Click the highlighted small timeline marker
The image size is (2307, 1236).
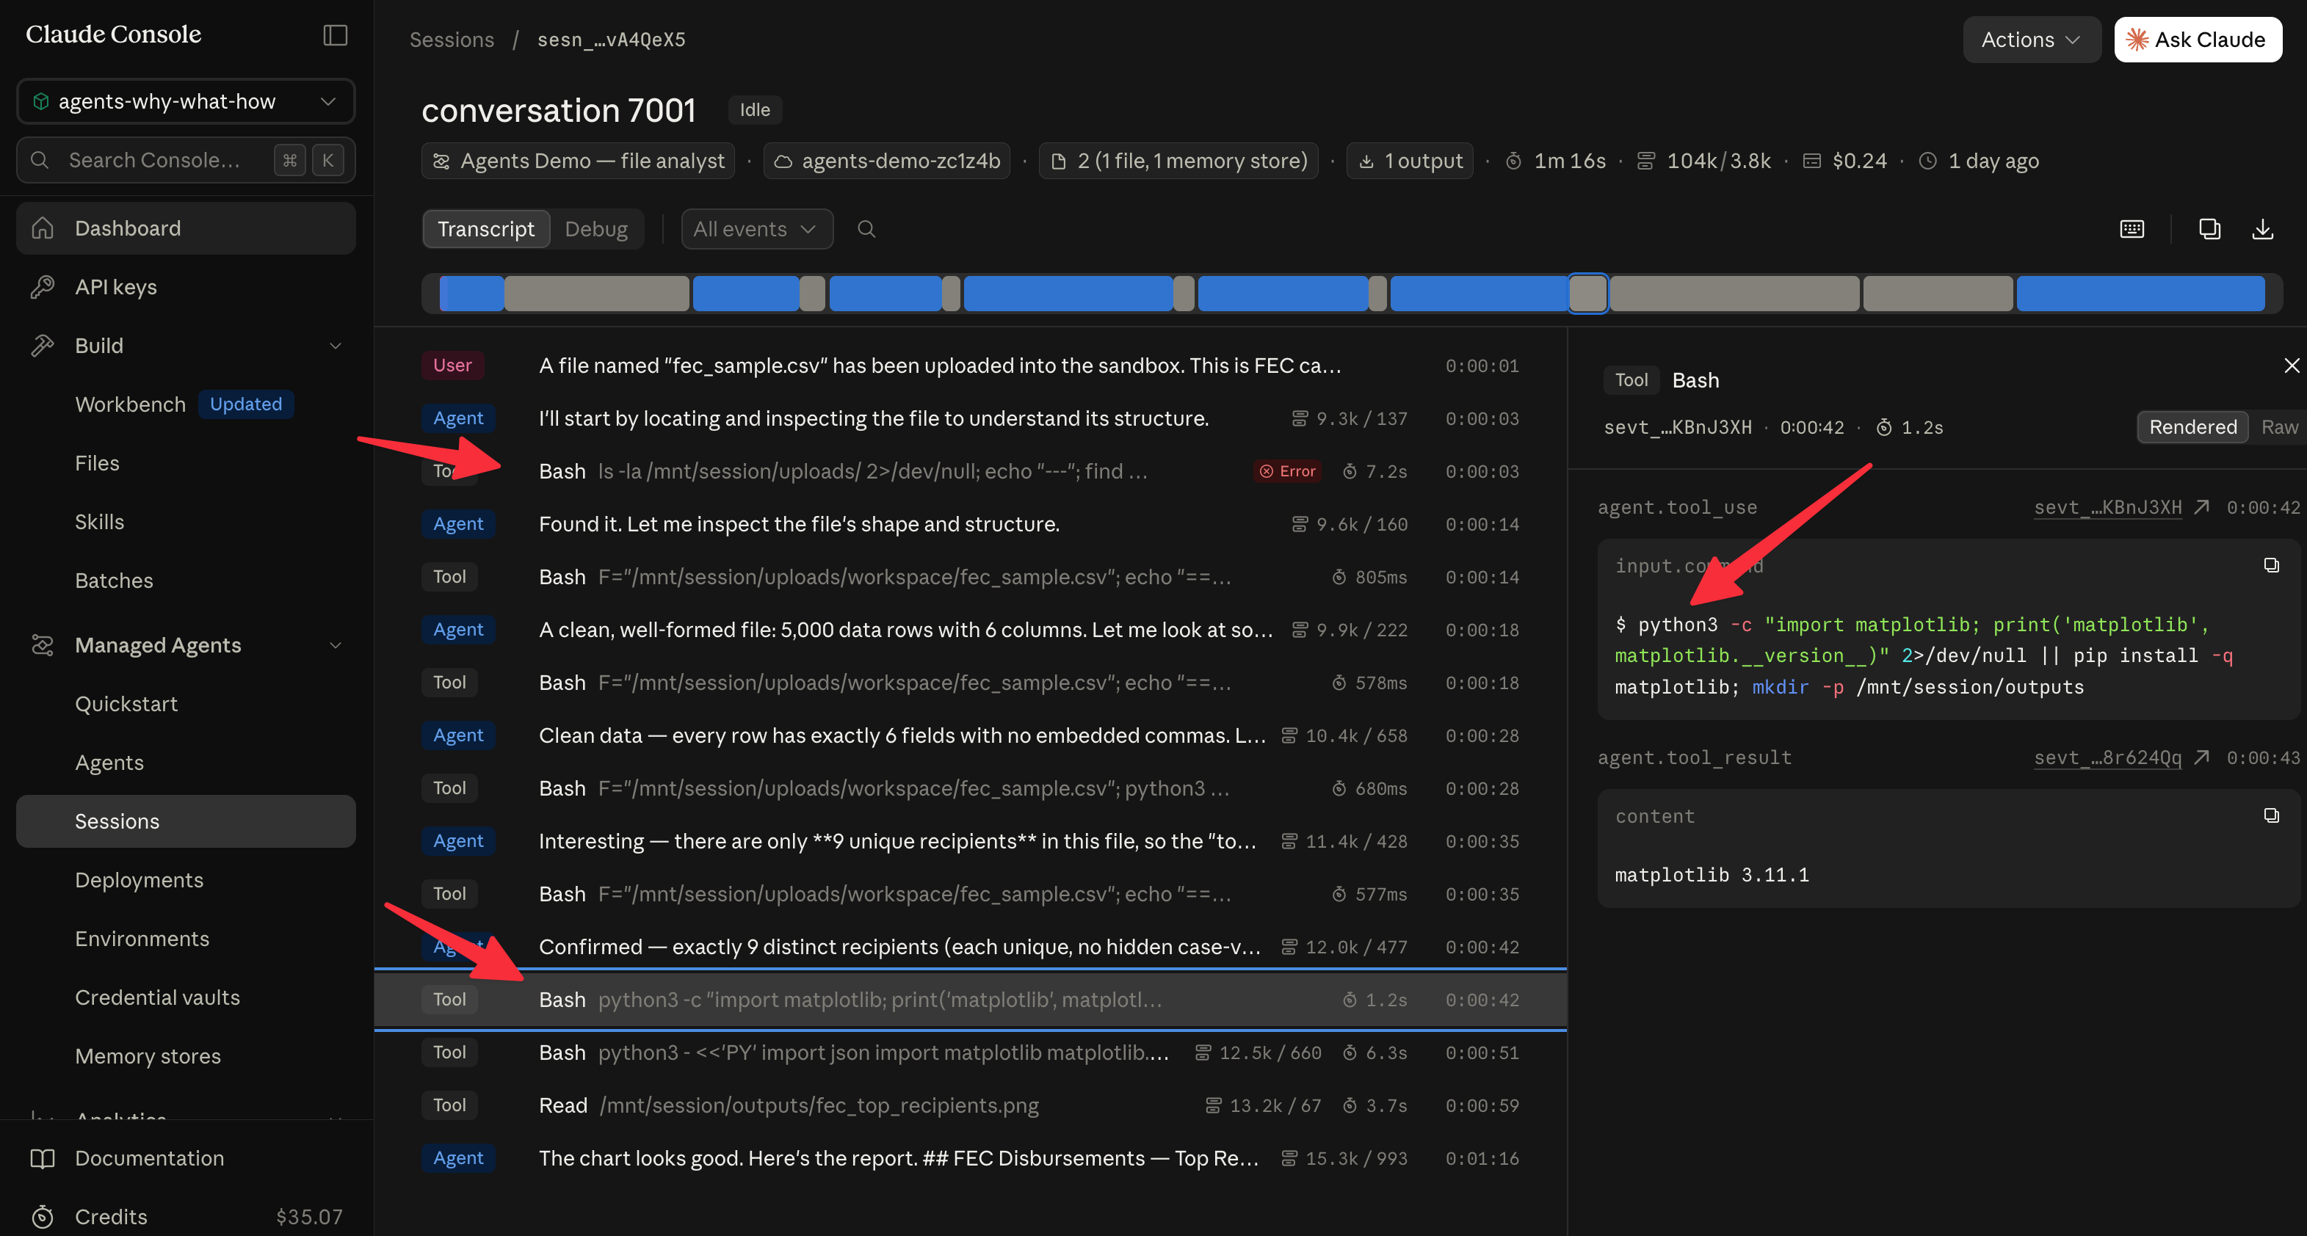point(1588,294)
